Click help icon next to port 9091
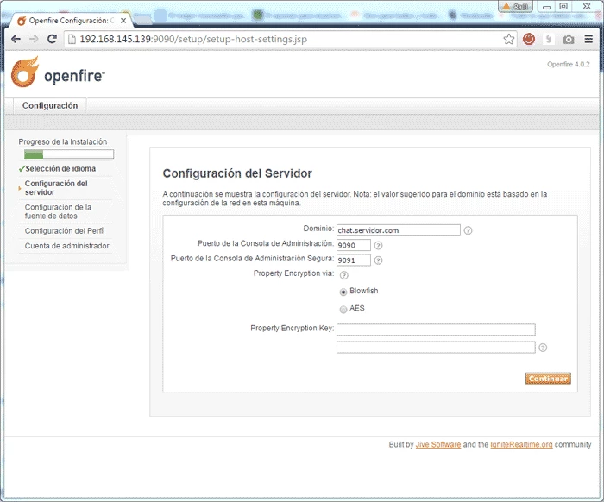The image size is (604, 502). [378, 260]
